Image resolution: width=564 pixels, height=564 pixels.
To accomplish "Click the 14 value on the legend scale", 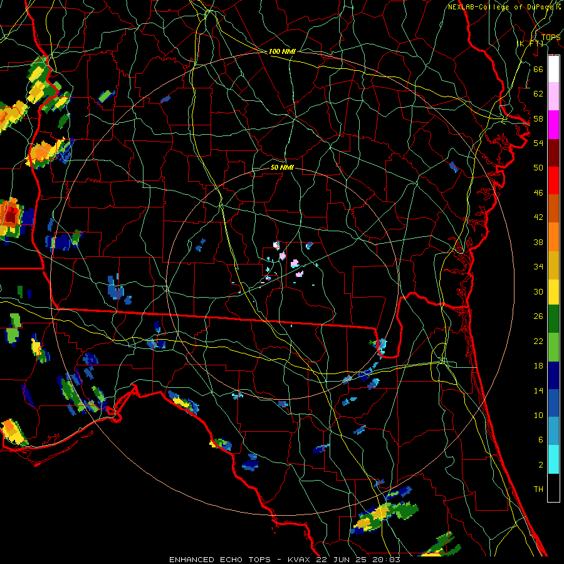I will (538, 390).
